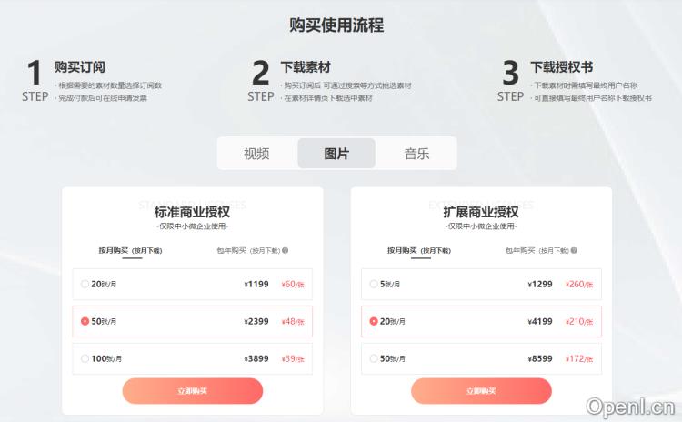Choose the 100张/月 ¥3899 plan
682x422 pixels.
tap(192, 358)
